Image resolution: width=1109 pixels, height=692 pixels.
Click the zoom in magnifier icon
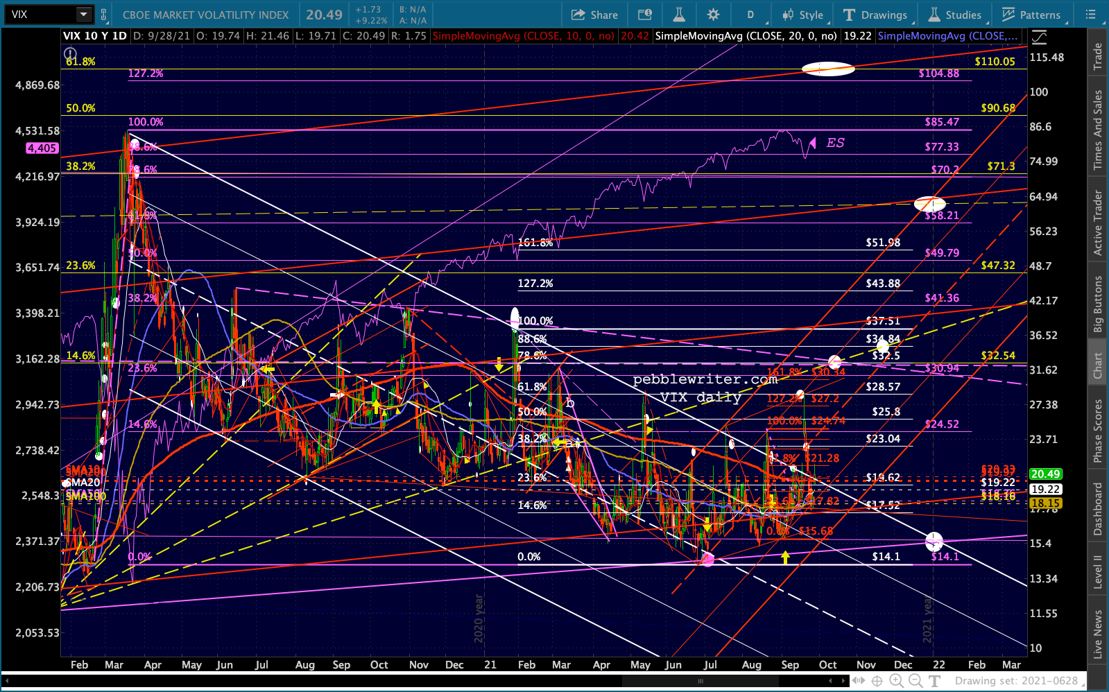click(896, 681)
